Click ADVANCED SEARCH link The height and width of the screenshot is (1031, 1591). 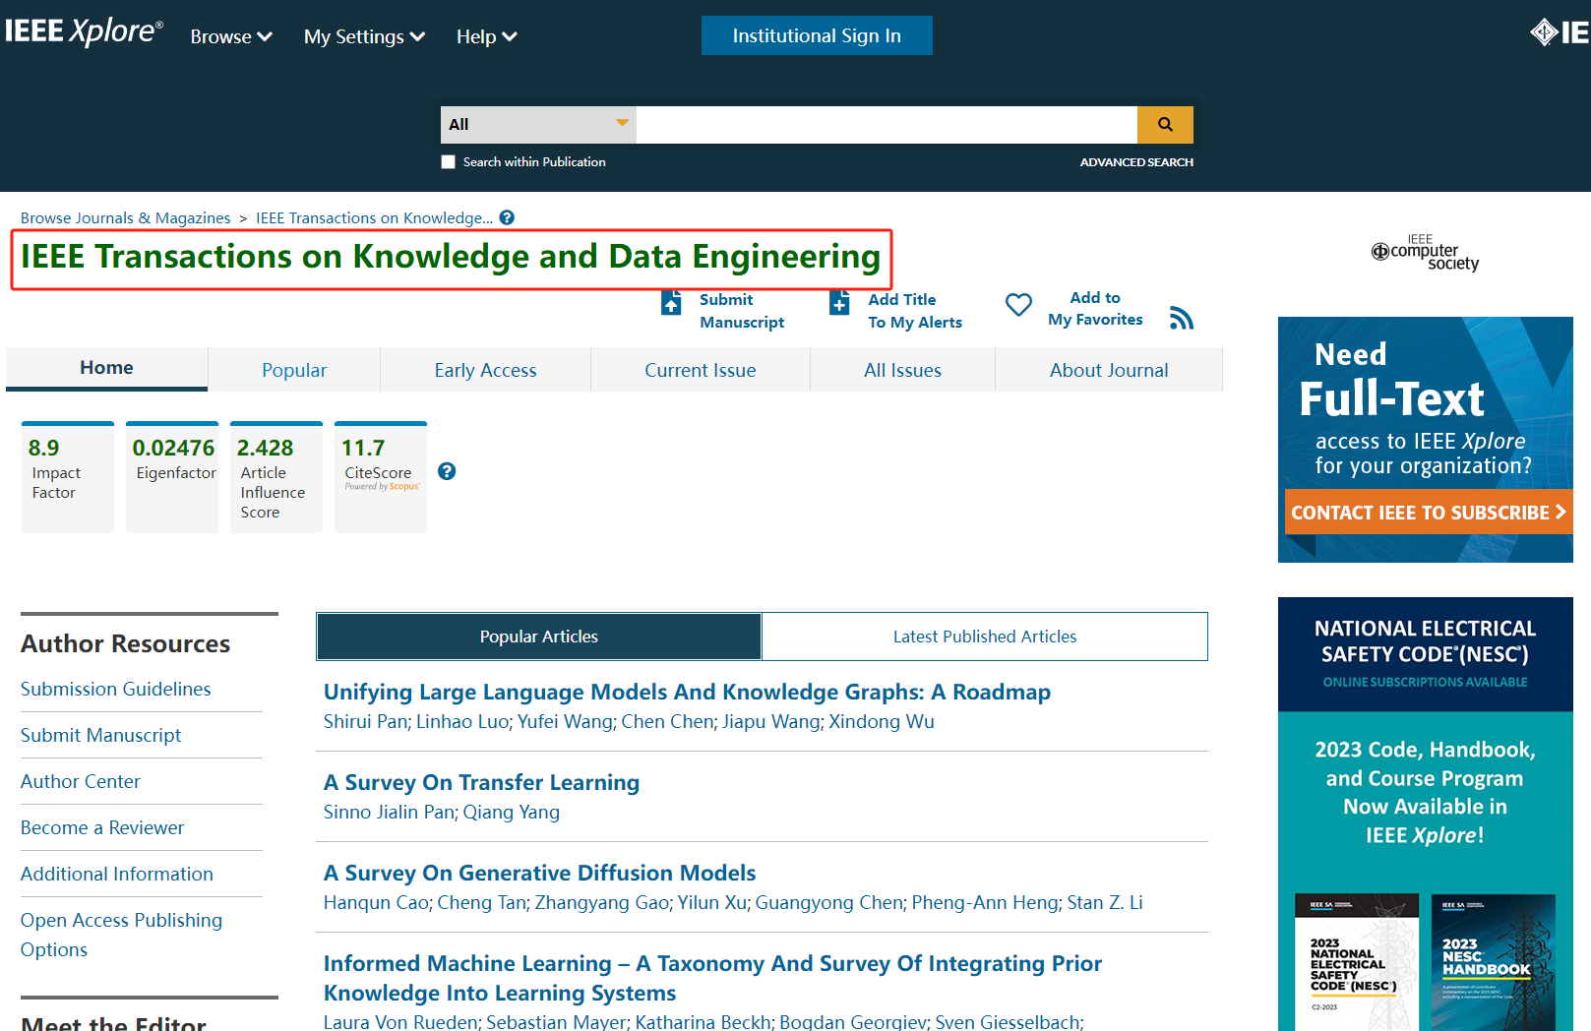point(1136,162)
